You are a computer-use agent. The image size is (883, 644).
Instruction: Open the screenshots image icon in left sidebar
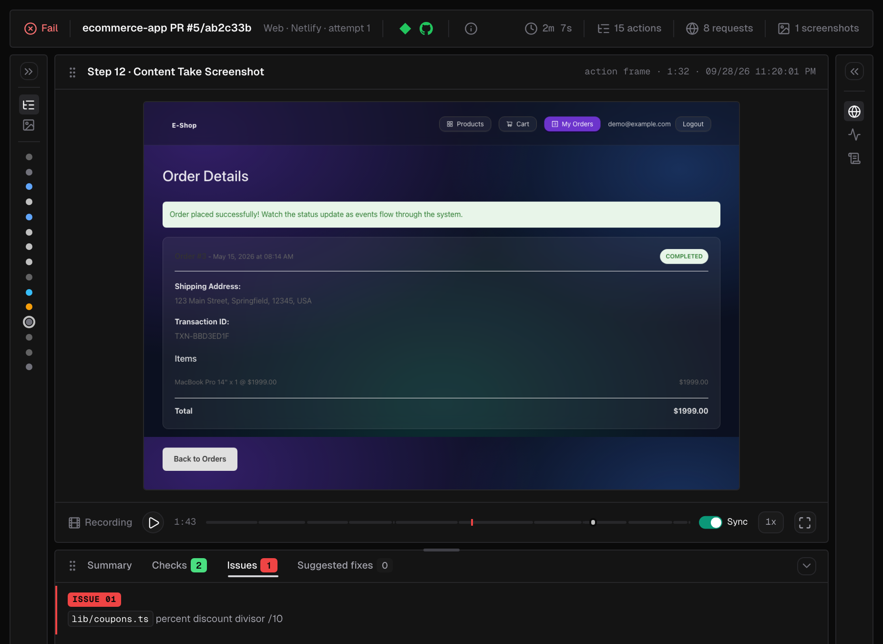(29, 125)
